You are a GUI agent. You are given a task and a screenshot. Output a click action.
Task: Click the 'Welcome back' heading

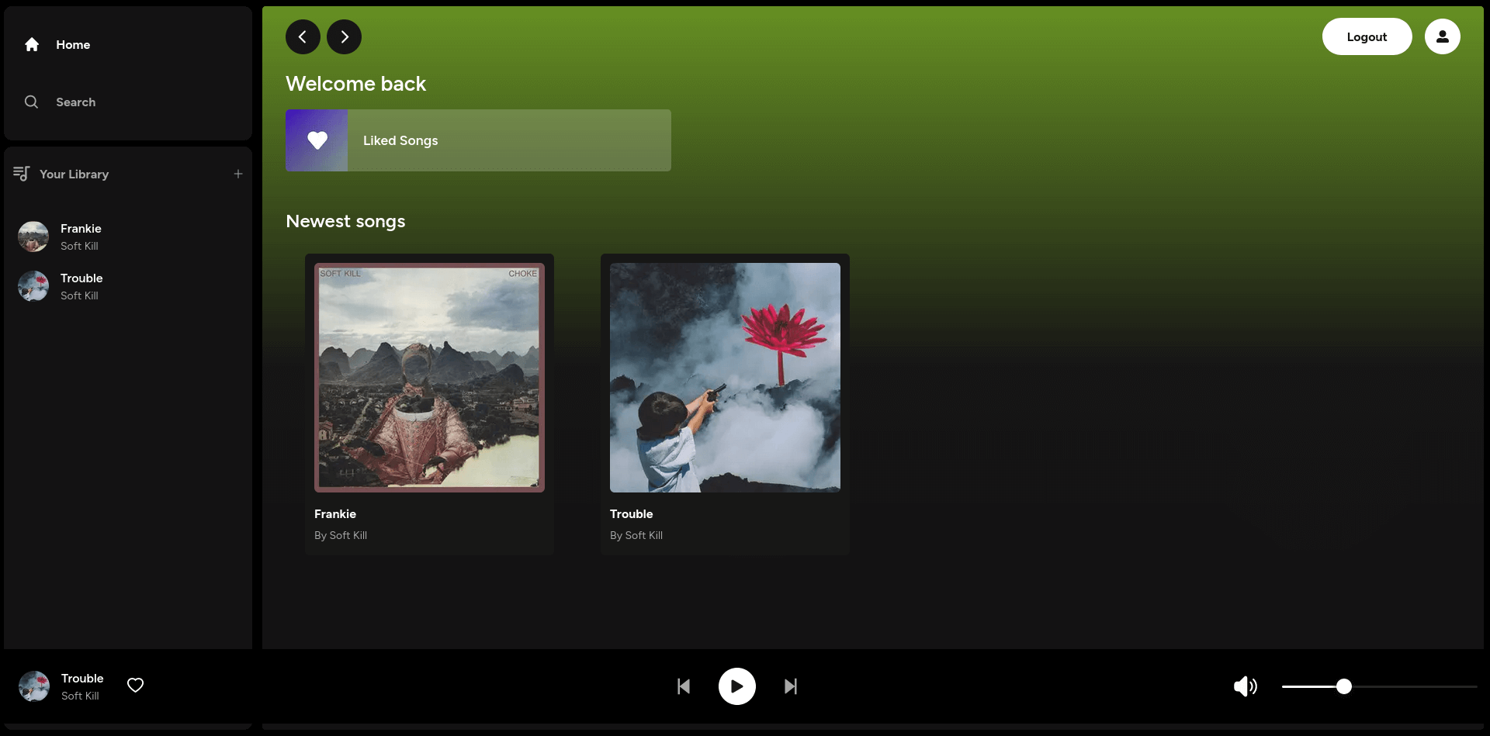point(355,84)
